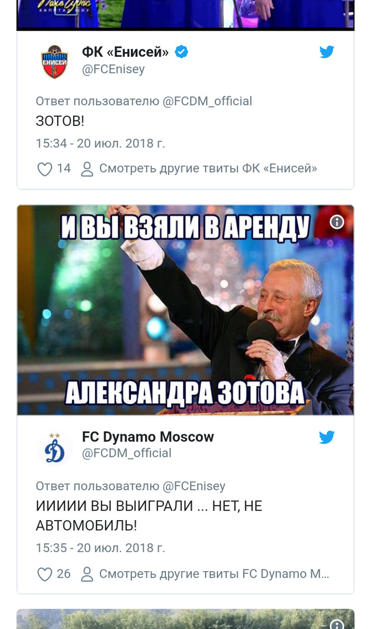Like the Dynamo Moscow tweet via heart icon
This screenshot has width=371, height=629.
(x=45, y=574)
